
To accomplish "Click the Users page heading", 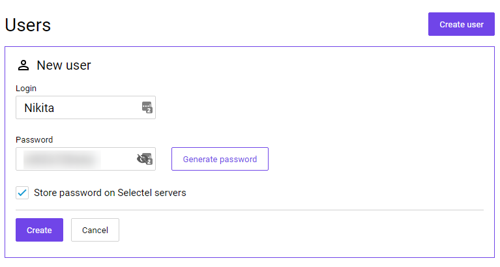I will [x=28, y=25].
